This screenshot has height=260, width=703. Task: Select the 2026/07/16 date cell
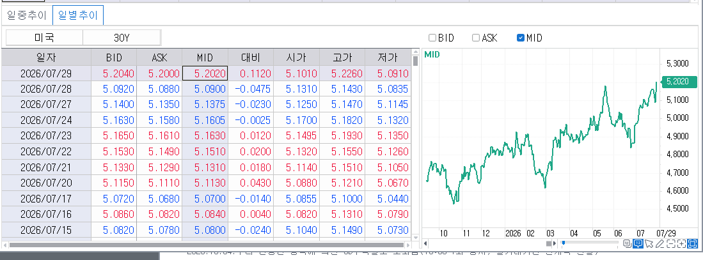[x=46, y=215]
